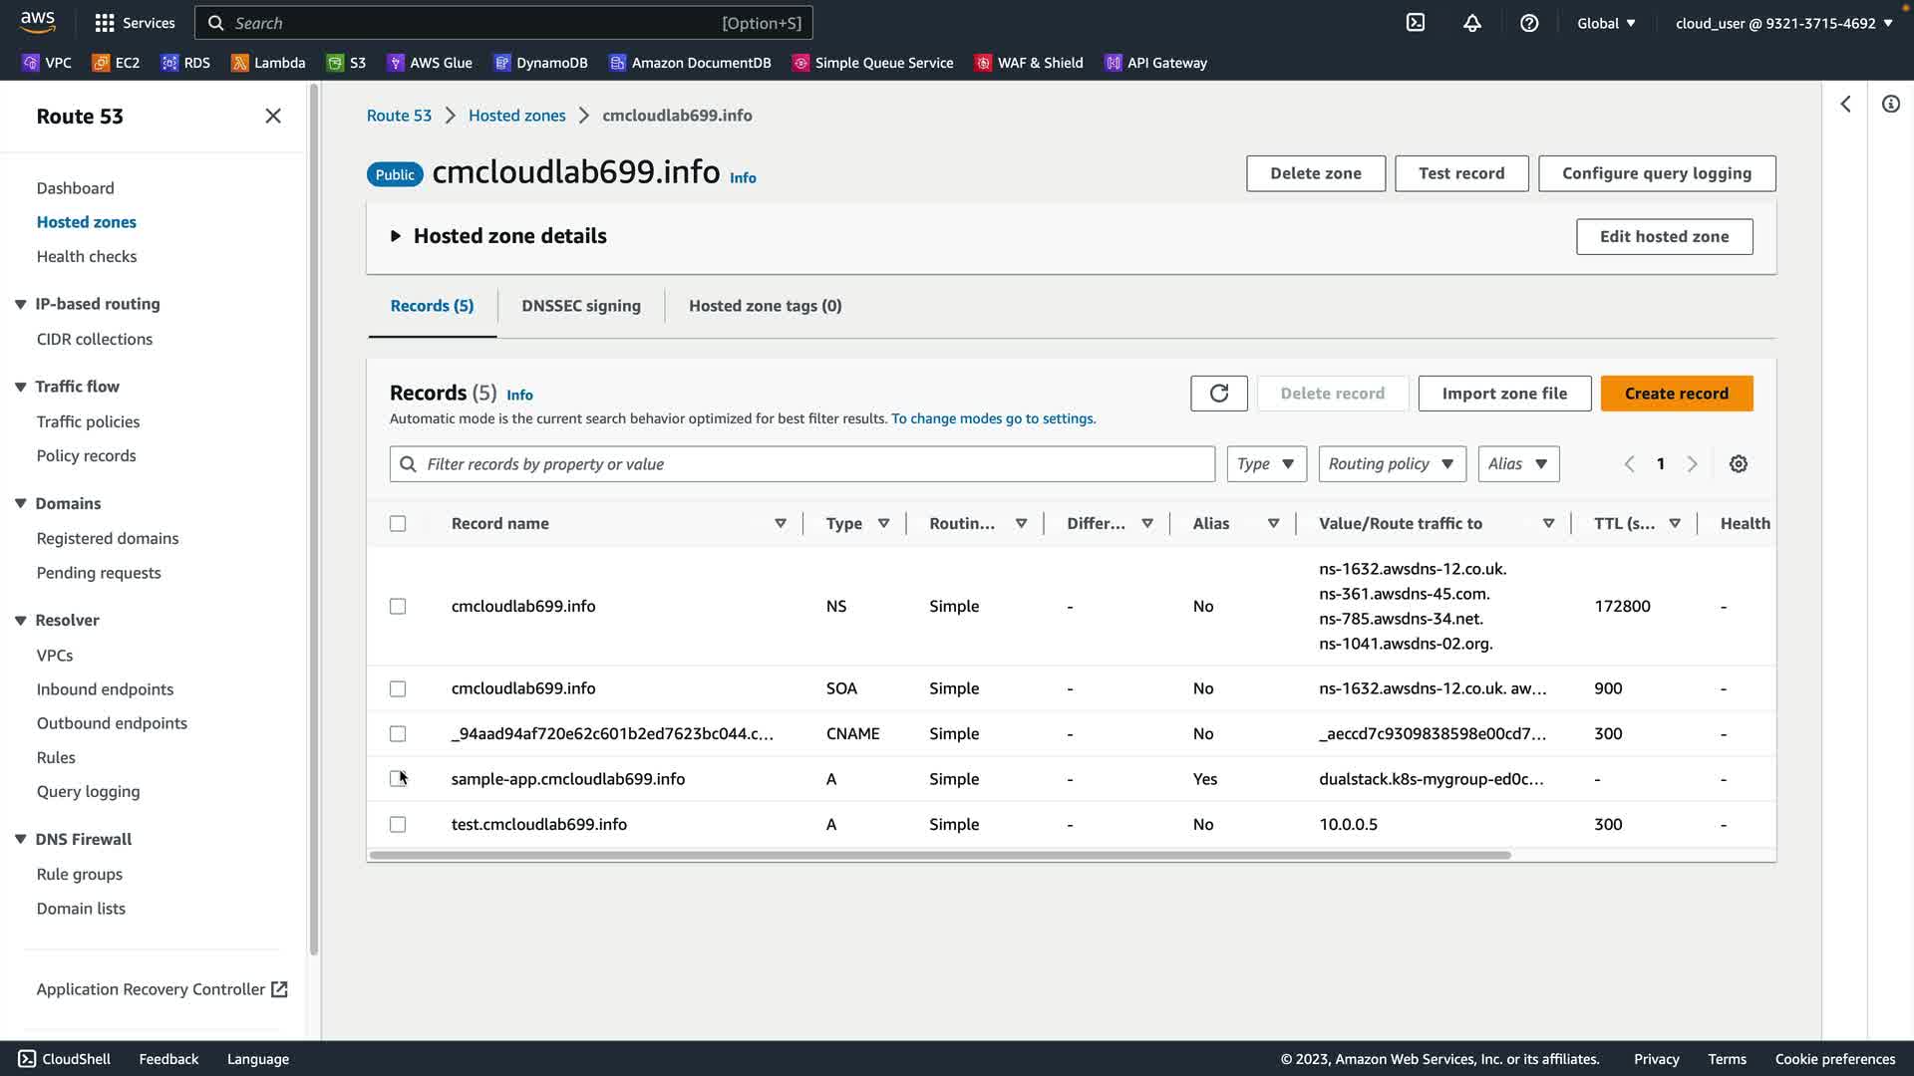Switch to the DNSSEC signing tab
The height and width of the screenshot is (1076, 1914).
(x=580, y=306)
